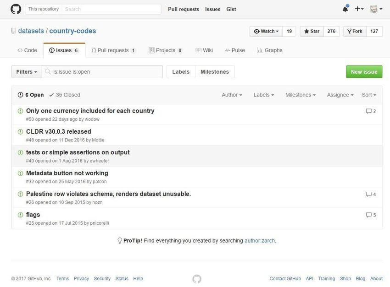This screenshot has height=287, width=390.
Task: Click the GitHub Octocat logo in header
Action: [16, 9]
